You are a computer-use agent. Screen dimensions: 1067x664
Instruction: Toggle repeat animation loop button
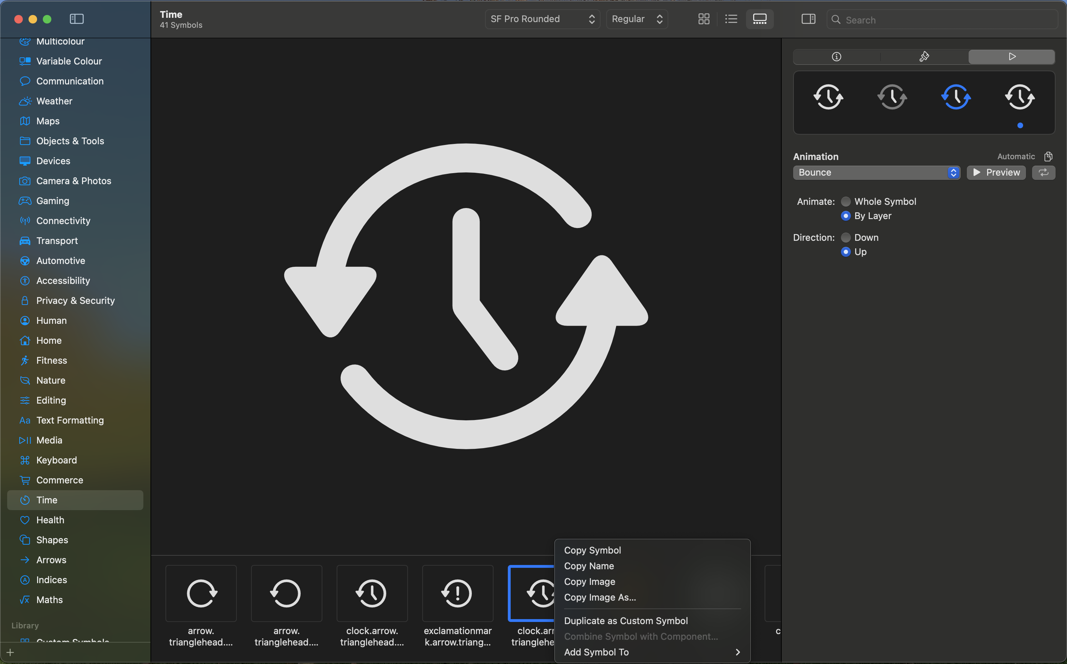[1043, 172]
